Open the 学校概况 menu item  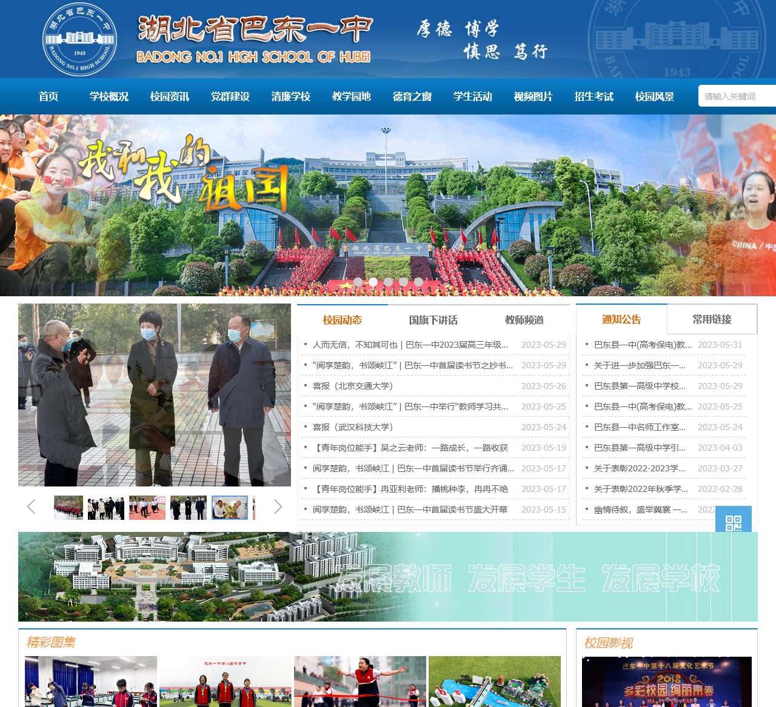pyautogui.click(x=109, y=96)
